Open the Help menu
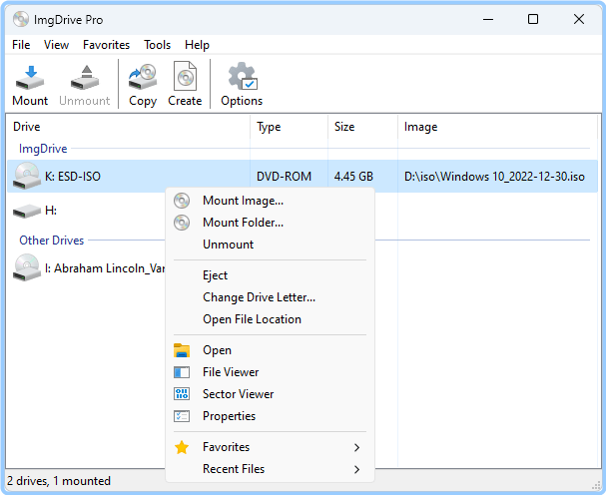The image size is (606, 495). (197, 45)
